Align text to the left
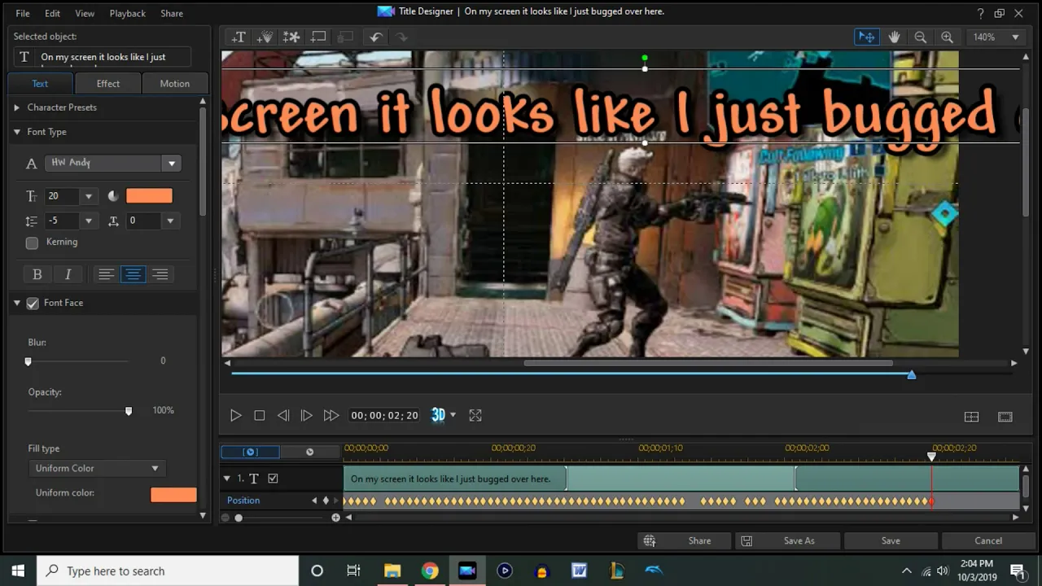The width and height of the screenshot is (1042, 586). [106, 274]
